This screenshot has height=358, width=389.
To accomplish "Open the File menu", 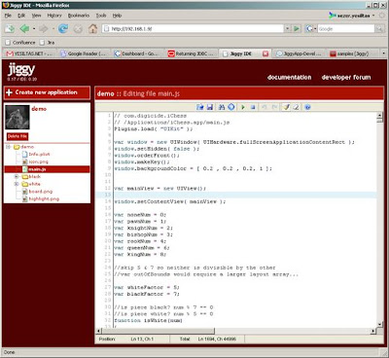I will pos(8,16).
